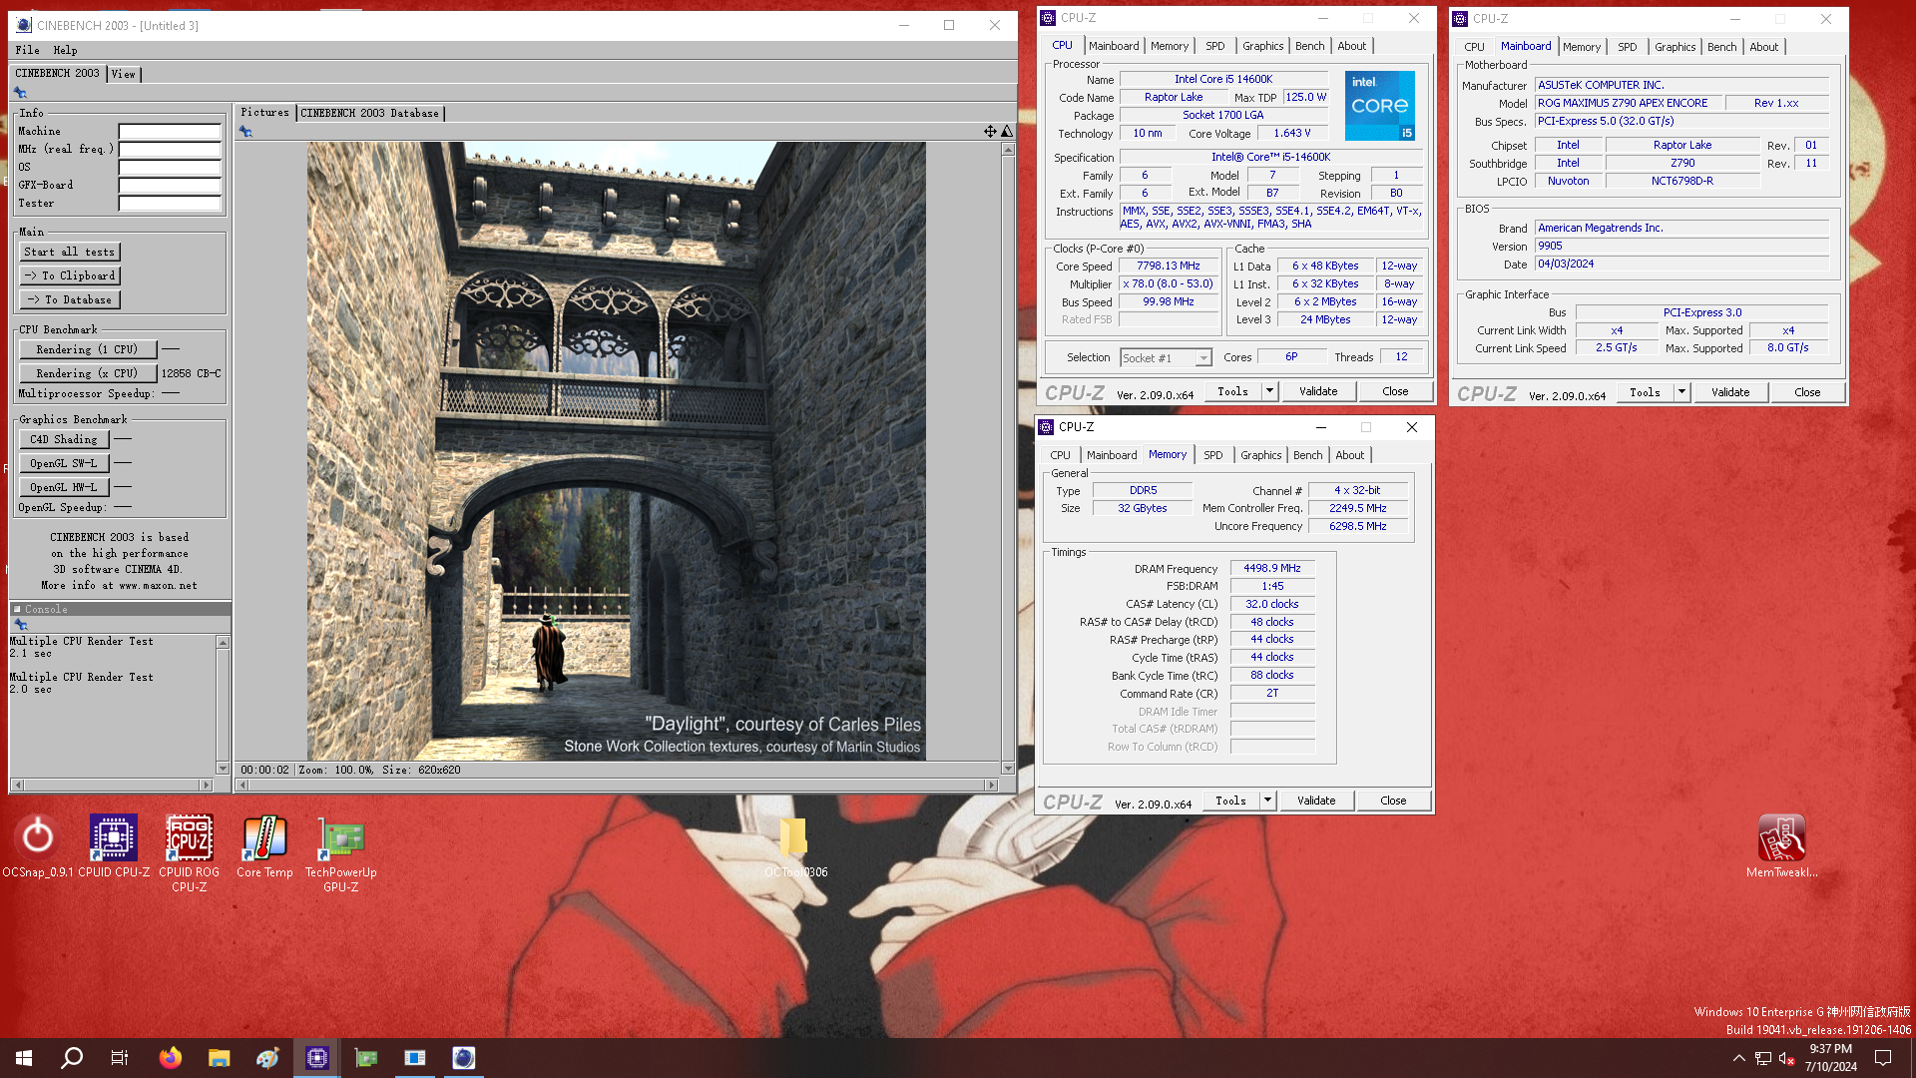Open the CPUID ROG CPU-Z shortcut

[189, 853]
